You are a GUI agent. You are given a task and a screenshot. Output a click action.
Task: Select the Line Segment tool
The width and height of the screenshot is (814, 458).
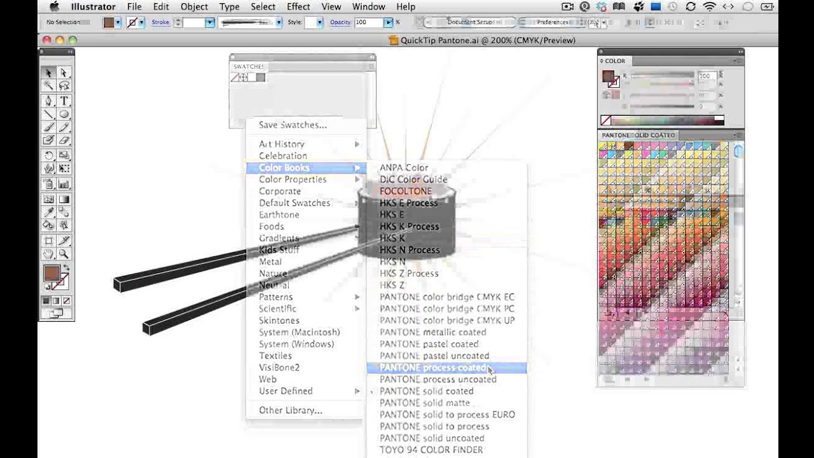pos(49,114)
